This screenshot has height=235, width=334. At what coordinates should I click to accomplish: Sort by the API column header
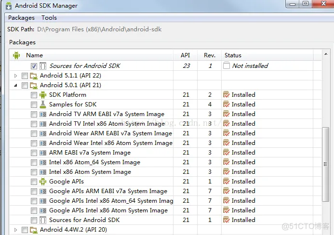pos(186,55)
